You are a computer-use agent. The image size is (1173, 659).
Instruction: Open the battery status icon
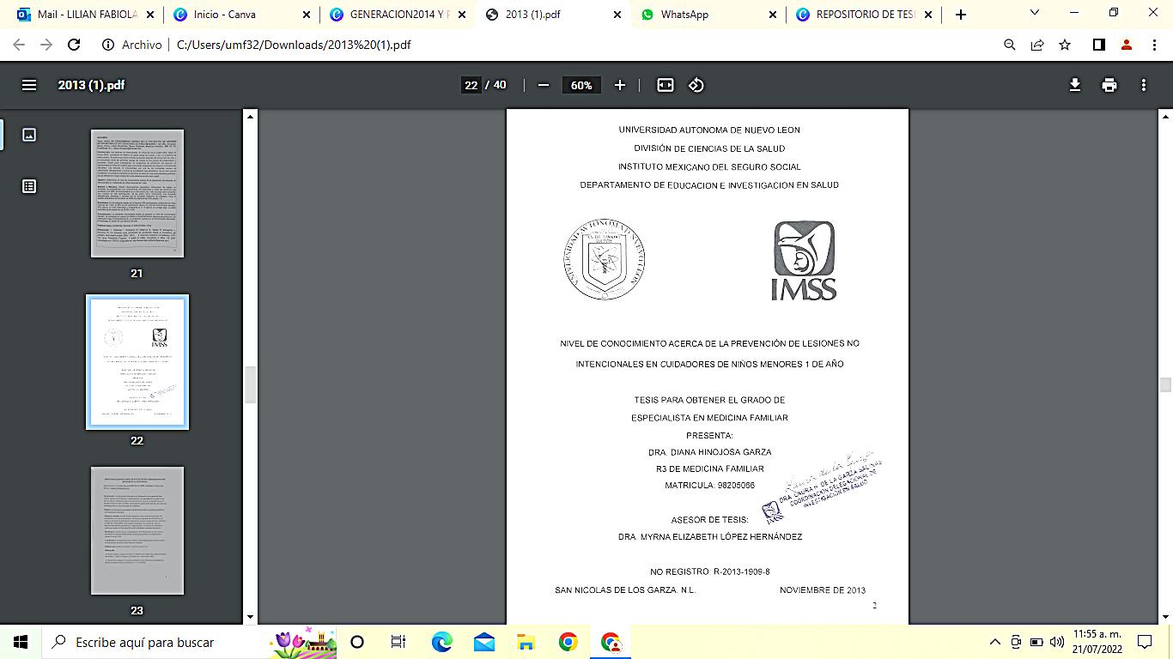pos(1036,642)
